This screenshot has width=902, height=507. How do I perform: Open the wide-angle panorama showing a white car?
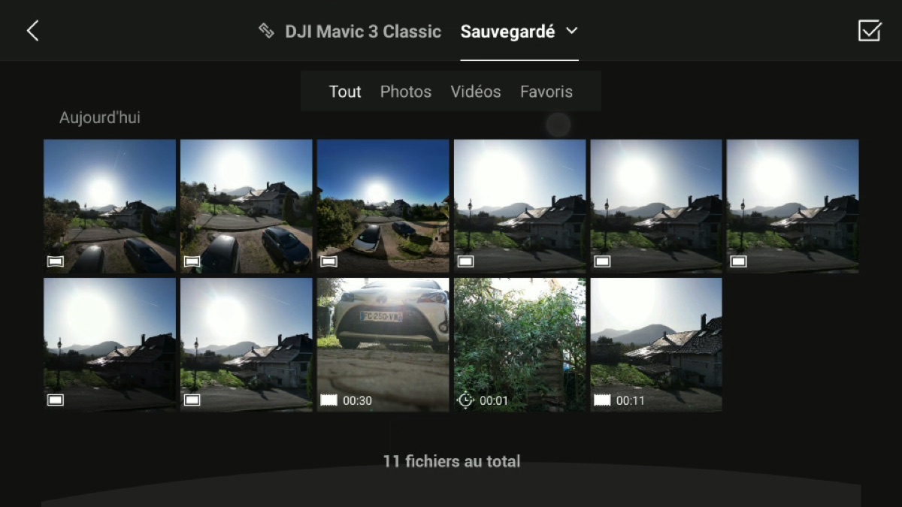click(383, 206)
